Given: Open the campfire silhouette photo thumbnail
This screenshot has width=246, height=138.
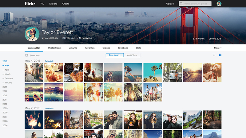Looking at the screenshot, I should point(34,120).
